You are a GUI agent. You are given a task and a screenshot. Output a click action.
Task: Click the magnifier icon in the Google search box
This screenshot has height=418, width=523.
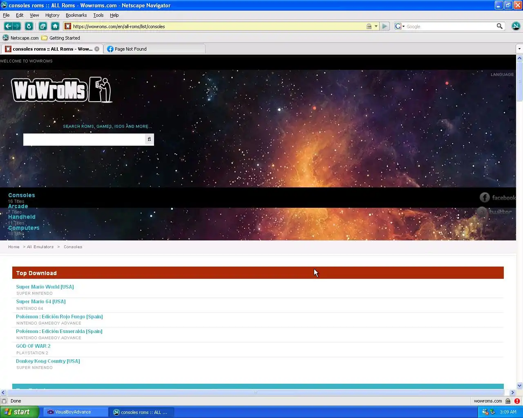499,26
